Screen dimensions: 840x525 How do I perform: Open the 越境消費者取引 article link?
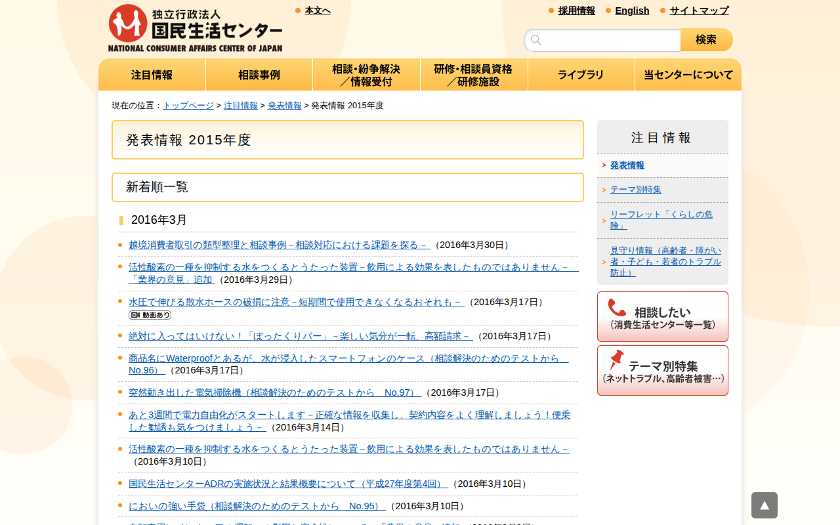click(x=279, y=245)
